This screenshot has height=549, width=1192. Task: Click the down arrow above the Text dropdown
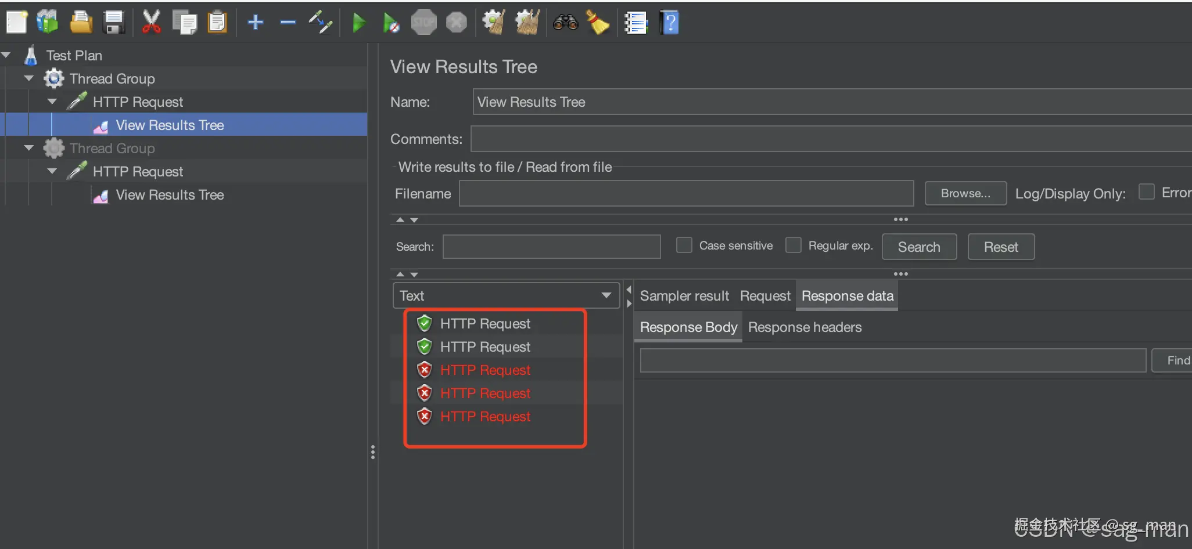point(414,274)
